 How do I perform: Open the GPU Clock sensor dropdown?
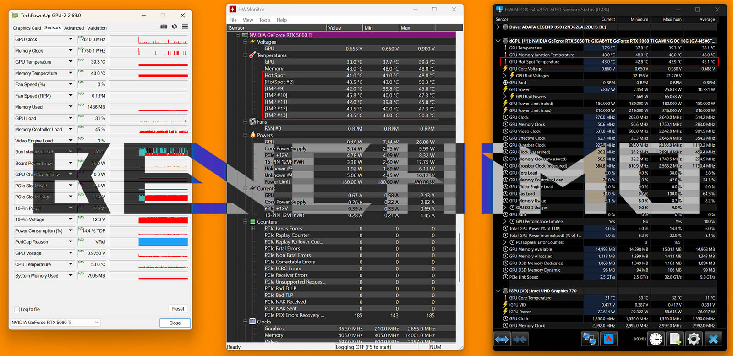pos(71,39)
